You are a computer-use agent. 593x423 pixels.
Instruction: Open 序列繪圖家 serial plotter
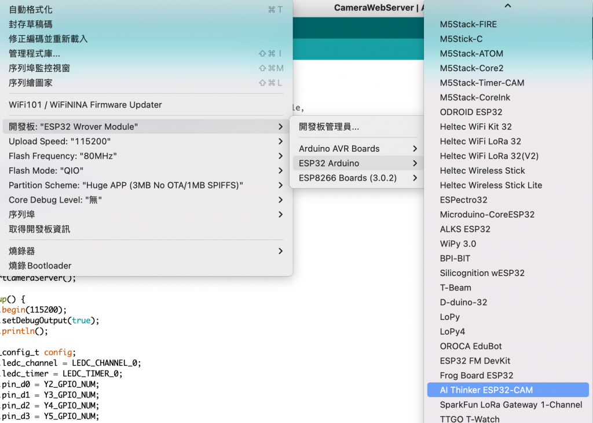coord(147,83)
